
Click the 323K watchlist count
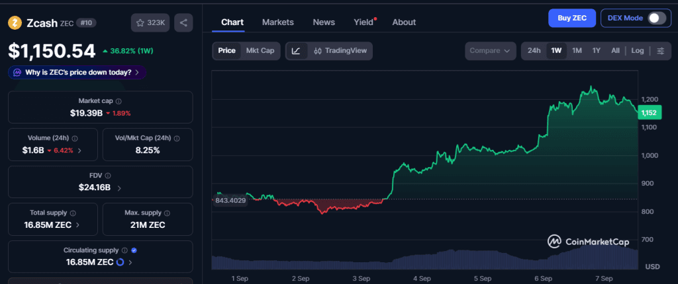pos(156,23)
